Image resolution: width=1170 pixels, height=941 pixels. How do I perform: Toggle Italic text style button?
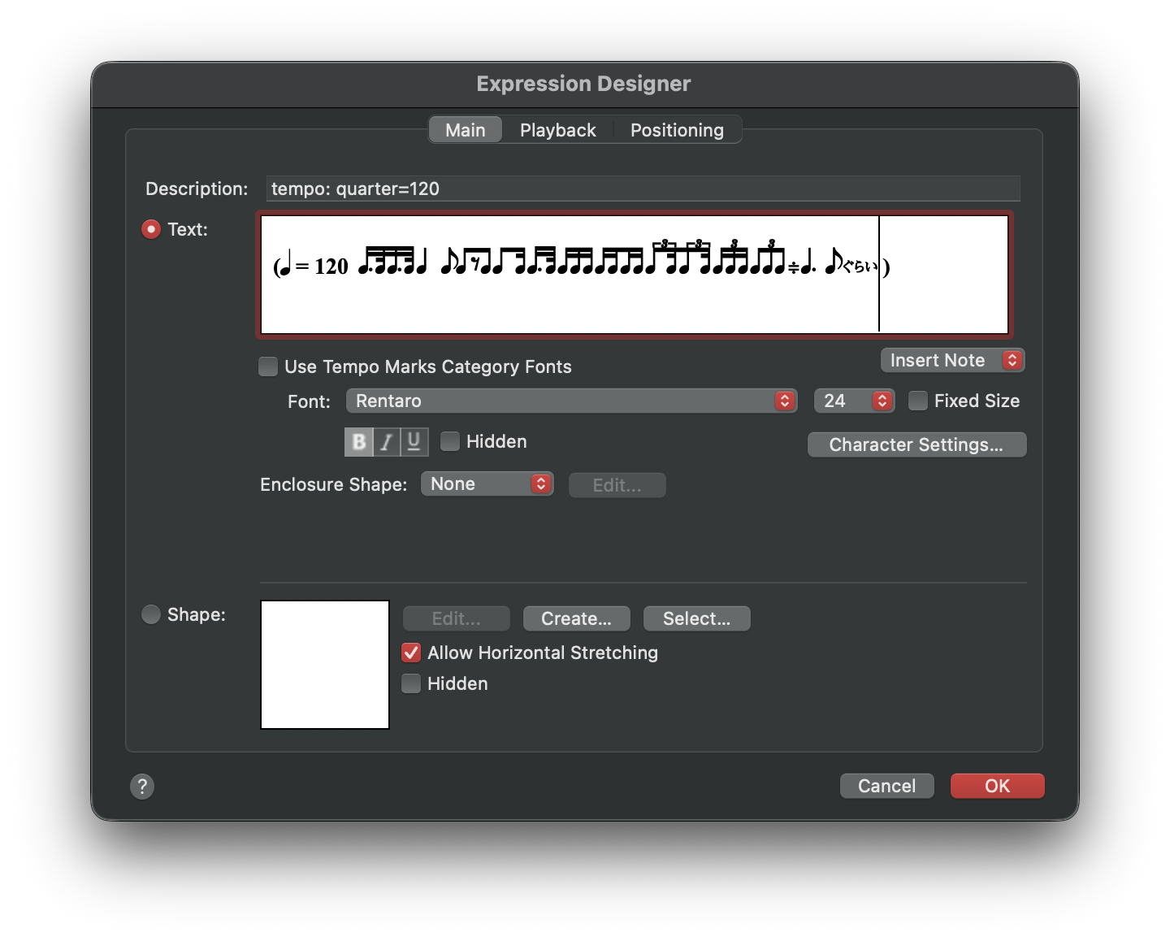click(x=387, y=442)
